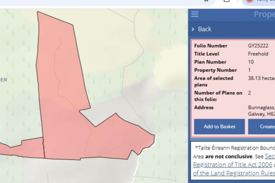275x183 pixels.
Task: Click the 'are not conclusive' bold text
Action: pyautogui.click(x=229, y=156)
